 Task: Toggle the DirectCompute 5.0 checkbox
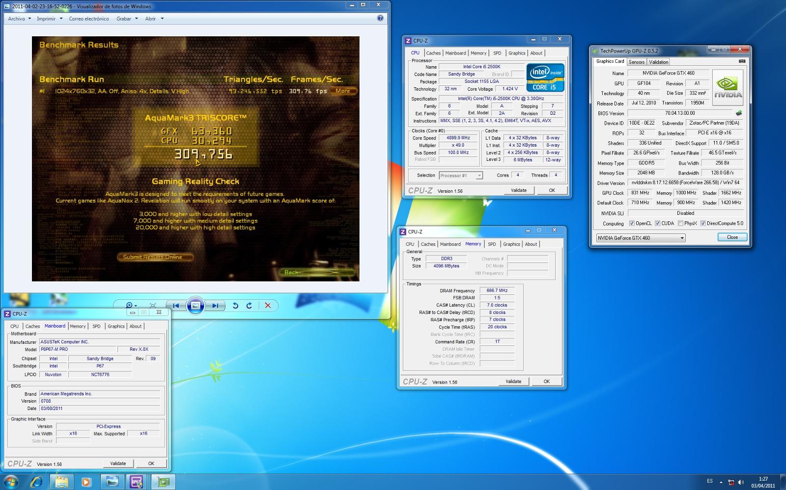point(703,224)
